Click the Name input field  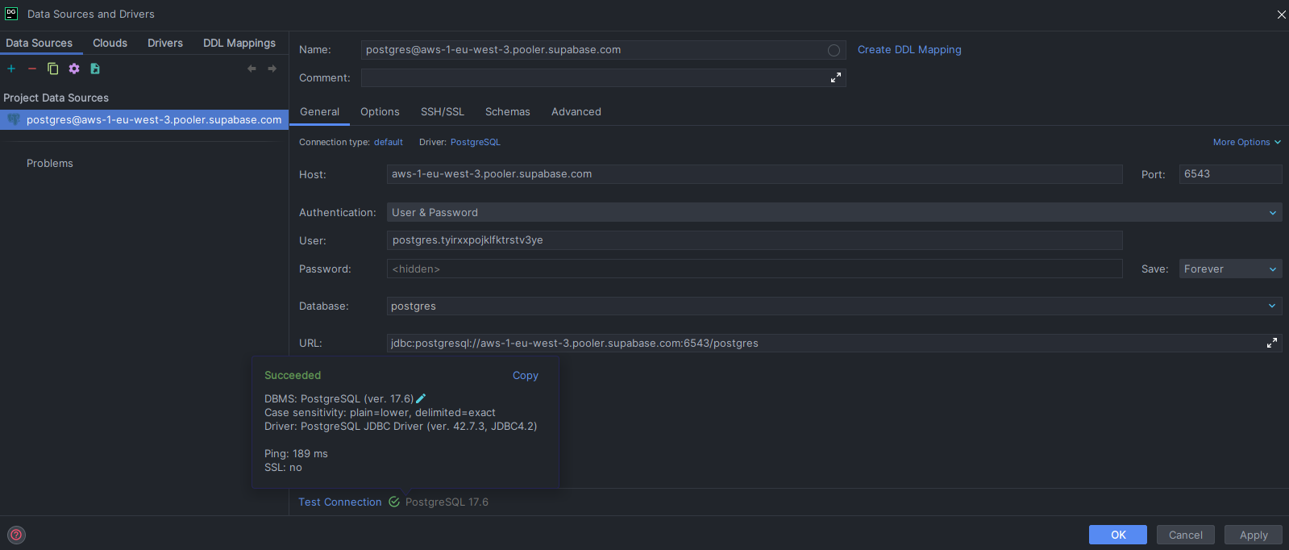pyautogui.click(x=604, y=50)
